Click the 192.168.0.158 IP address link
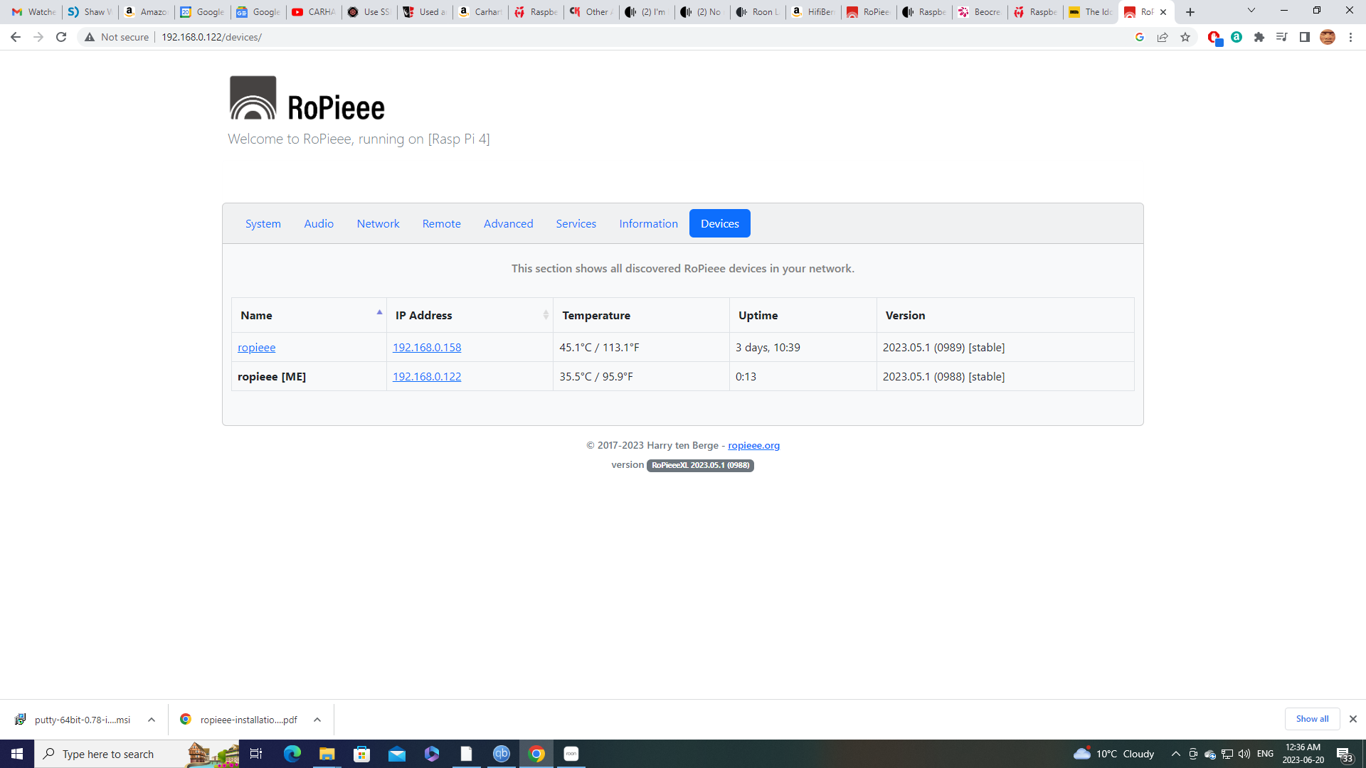 pos(427,348)
